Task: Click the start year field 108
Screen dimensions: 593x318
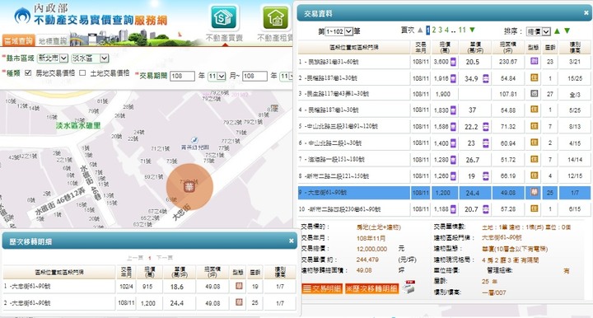Action: coord(182,76)
